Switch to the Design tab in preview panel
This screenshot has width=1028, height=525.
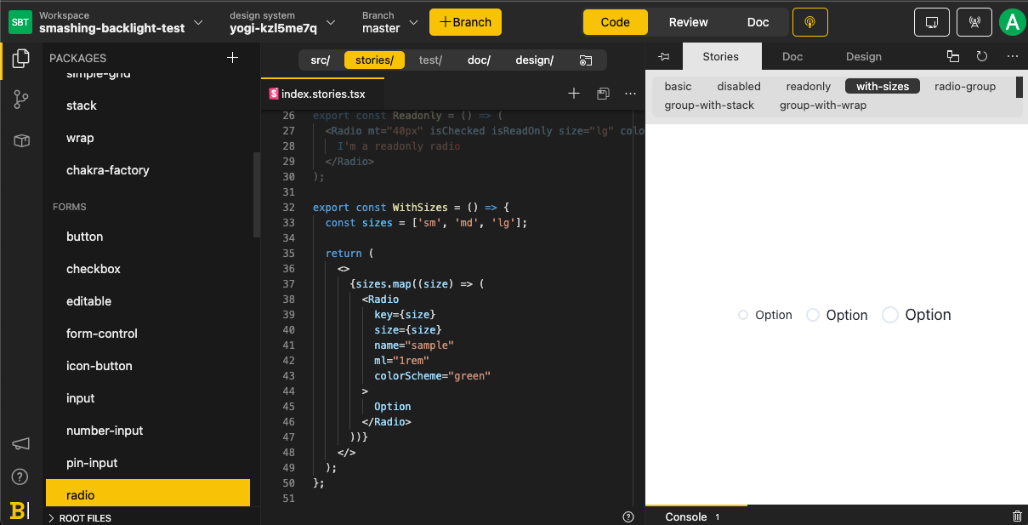click(863, 56)
